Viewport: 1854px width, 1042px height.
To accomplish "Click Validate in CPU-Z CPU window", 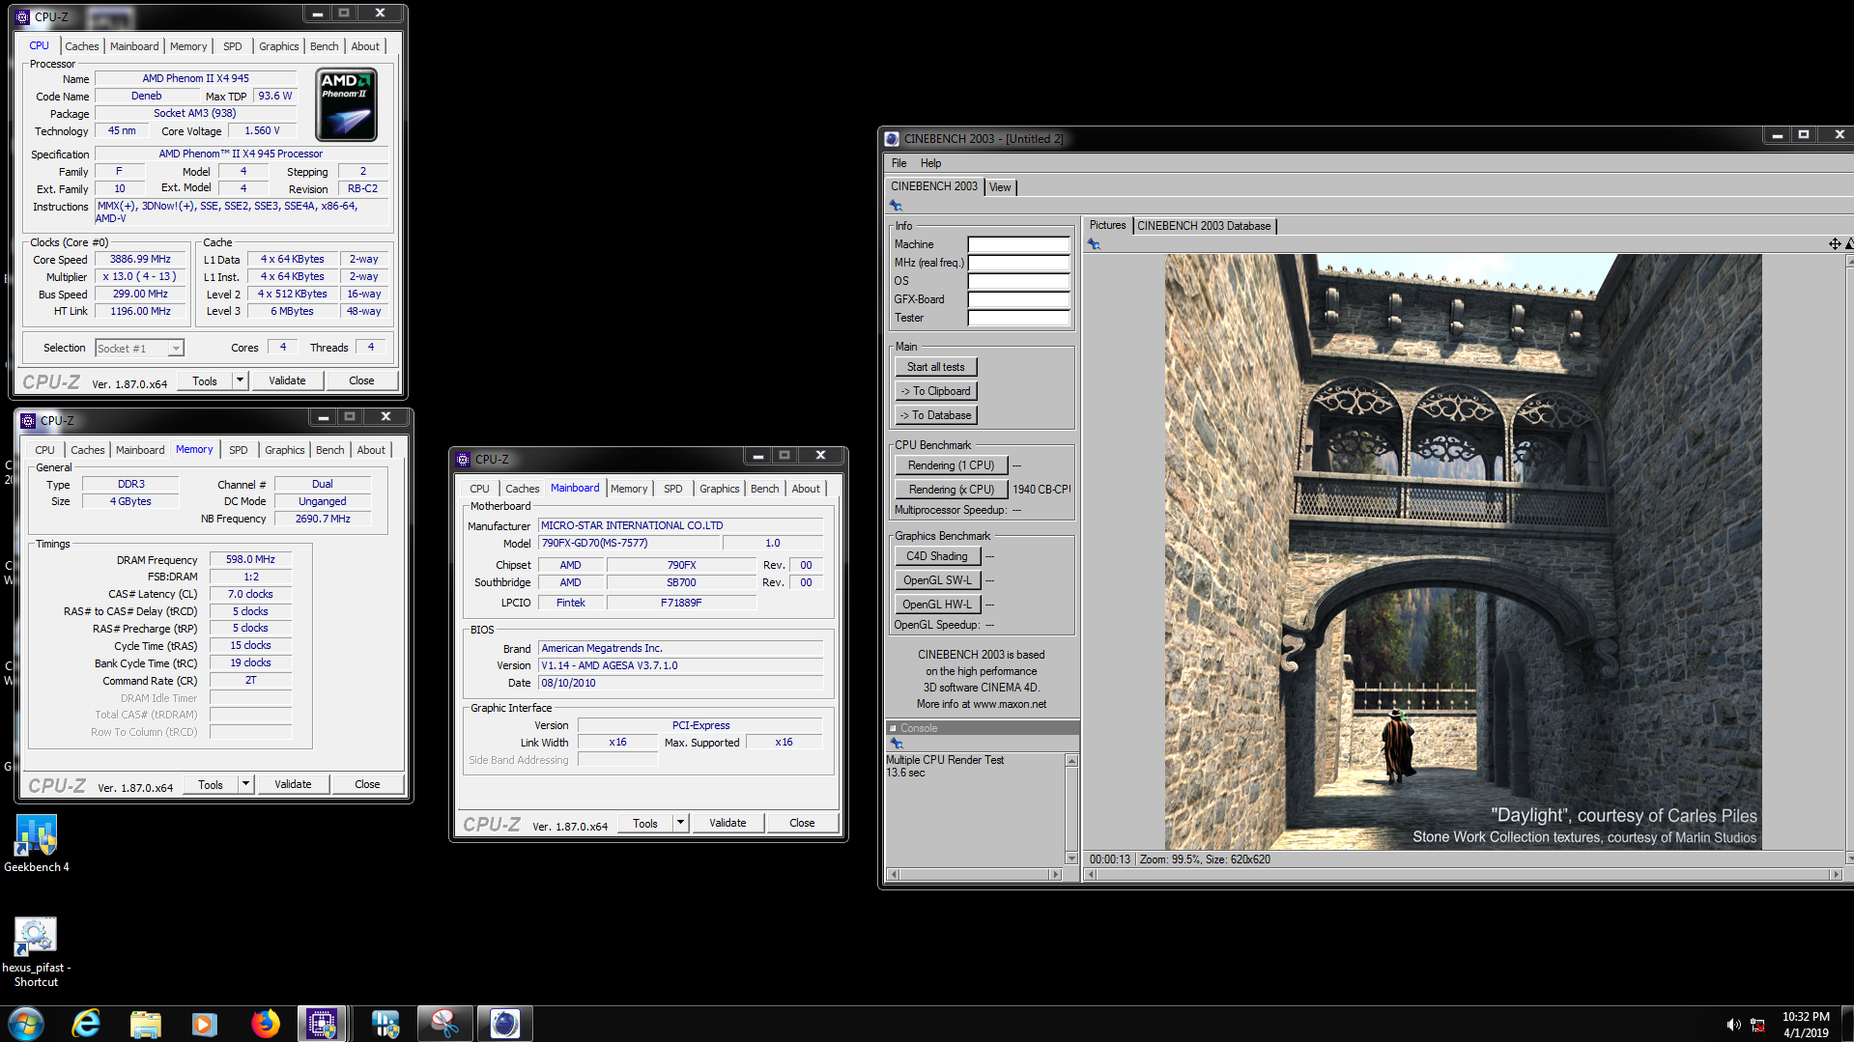I will [x=287, y=380].
